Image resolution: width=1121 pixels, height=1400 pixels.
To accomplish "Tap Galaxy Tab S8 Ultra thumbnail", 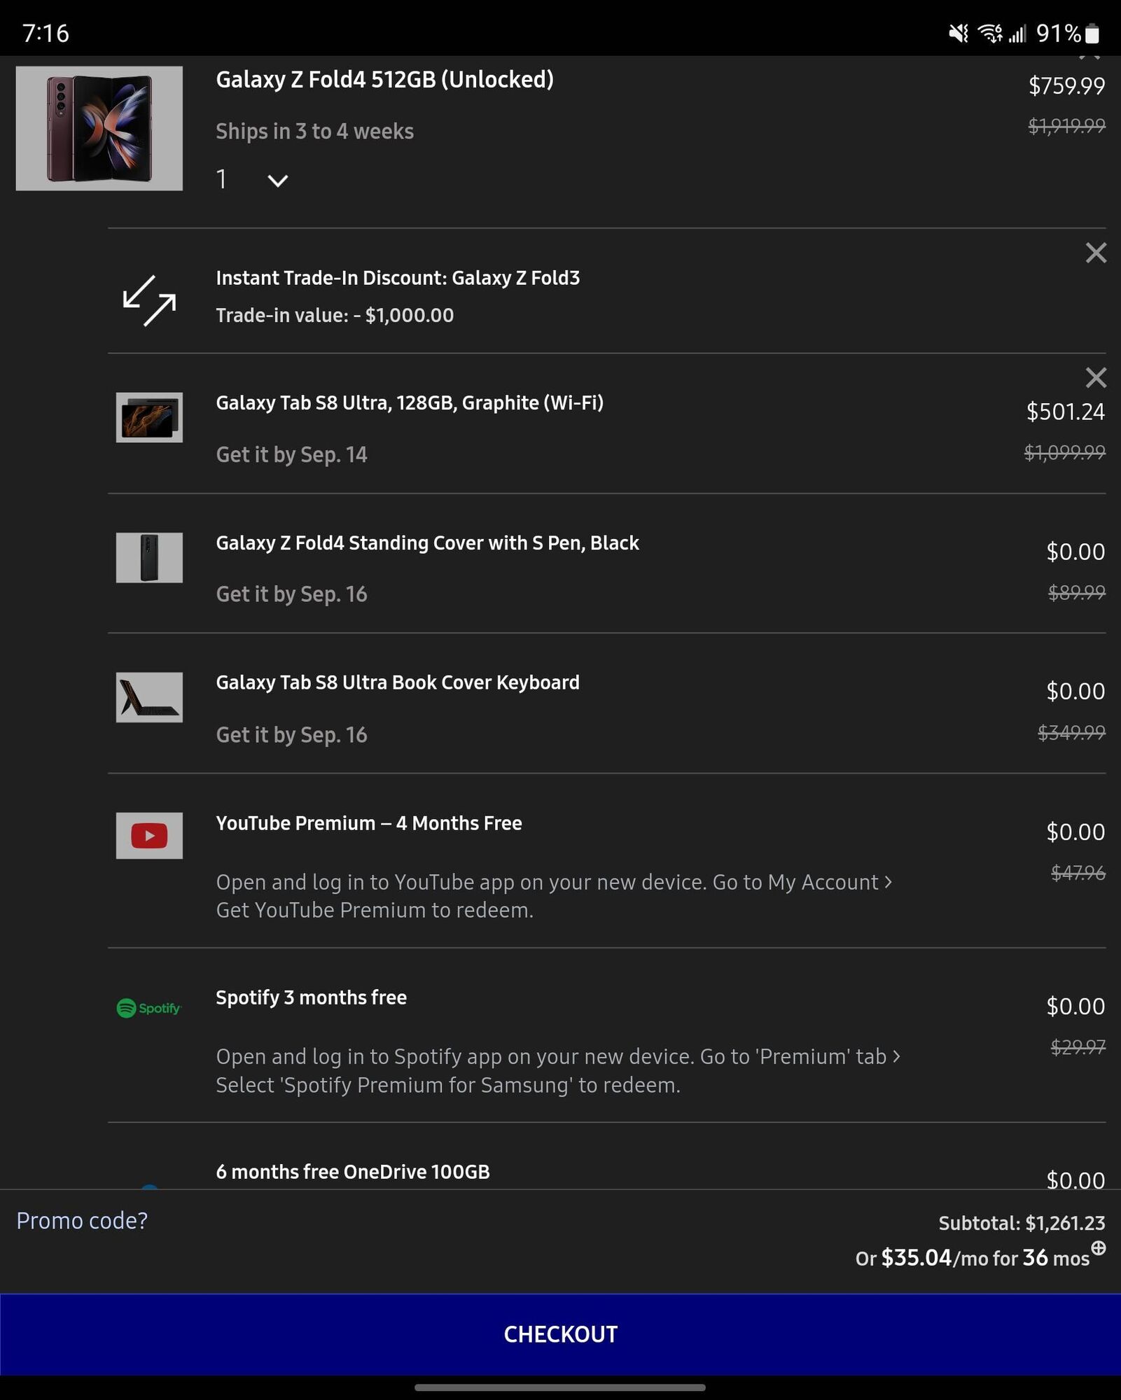I will tap(149, 417).
